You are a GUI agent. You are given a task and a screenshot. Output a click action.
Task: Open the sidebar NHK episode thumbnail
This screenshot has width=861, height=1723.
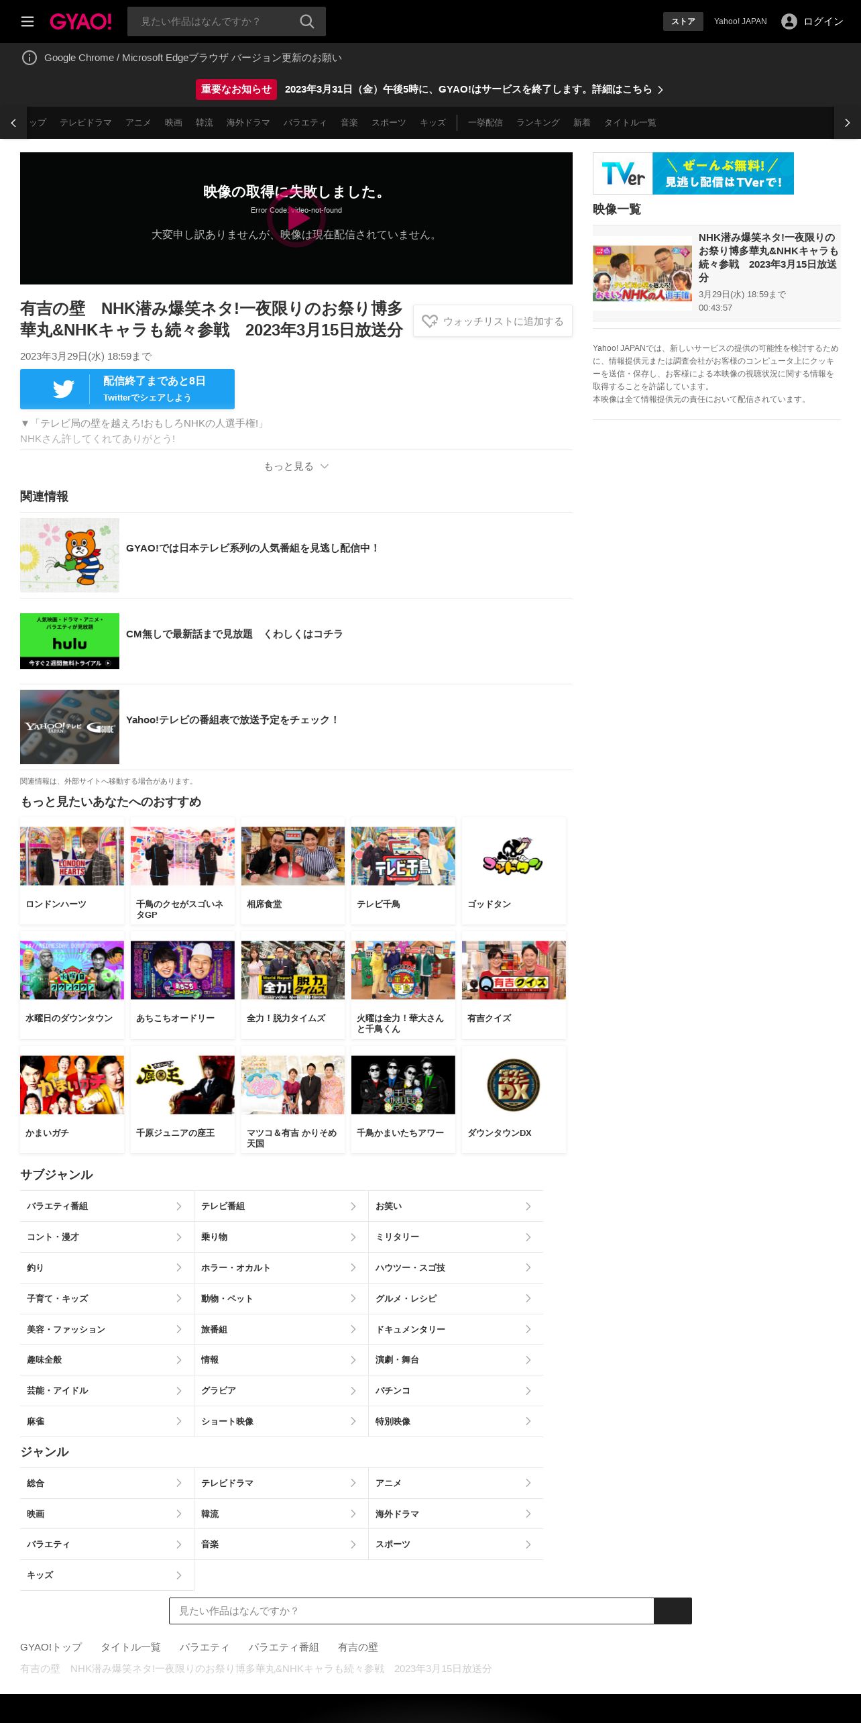click(x=642, y=273)
